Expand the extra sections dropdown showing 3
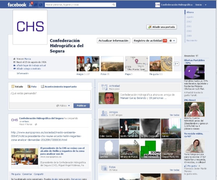 [x=176, y=64]
